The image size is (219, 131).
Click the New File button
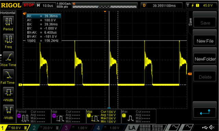click(205, 41)
